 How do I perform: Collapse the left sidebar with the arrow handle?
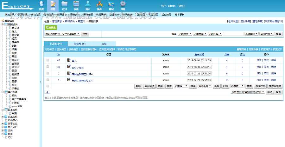[x=41, y=82]
